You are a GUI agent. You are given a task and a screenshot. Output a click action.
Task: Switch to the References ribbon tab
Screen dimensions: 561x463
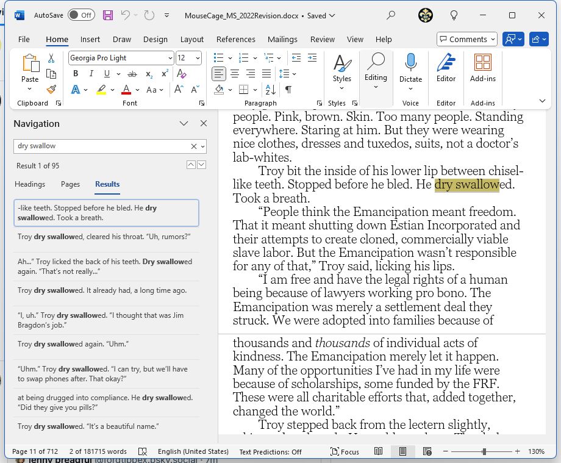(x=235, y=38)
